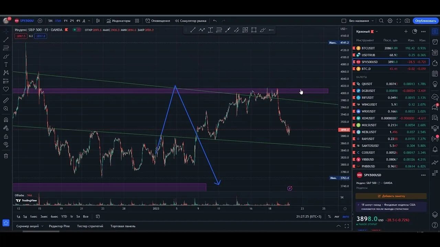Activate the zoom in tool
The height and width of the screenshot is (247, 440).
point(6,109)
